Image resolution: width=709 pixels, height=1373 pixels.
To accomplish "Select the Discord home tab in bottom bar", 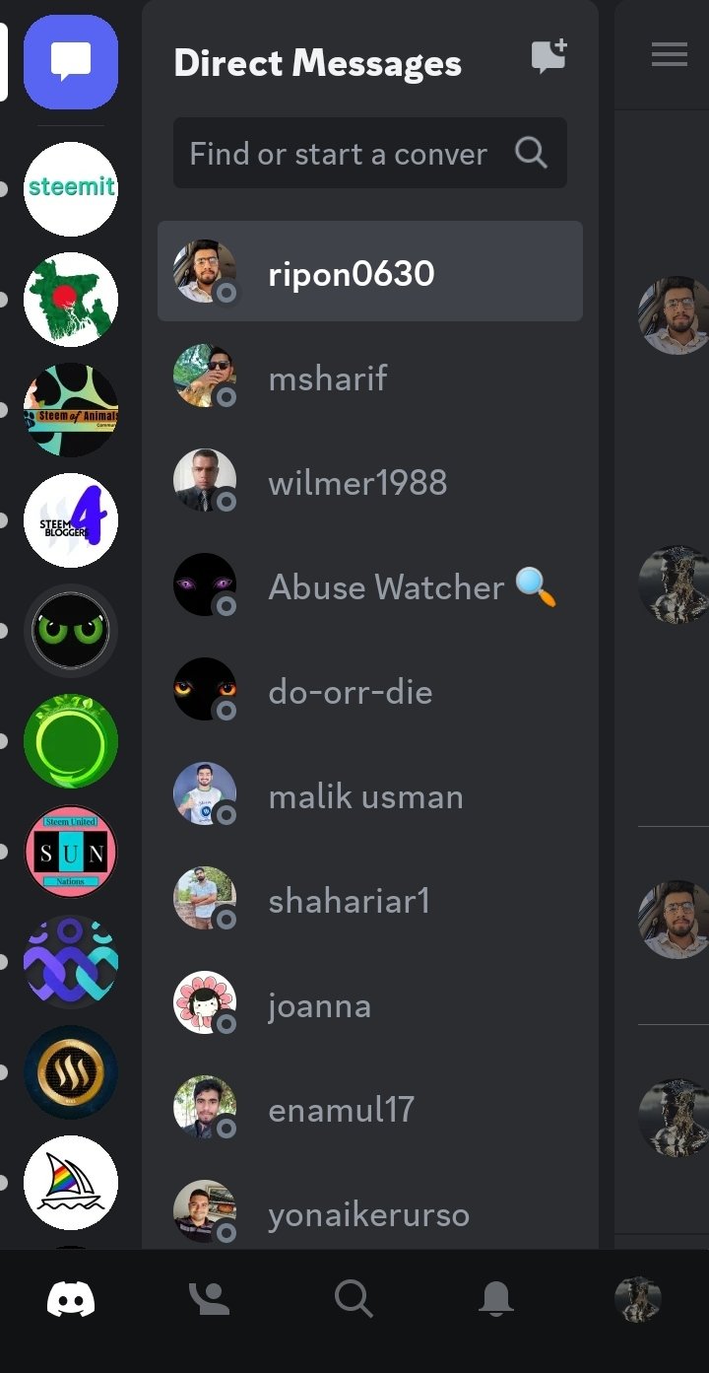I will pyautogui.click(x=71, y=1298).
